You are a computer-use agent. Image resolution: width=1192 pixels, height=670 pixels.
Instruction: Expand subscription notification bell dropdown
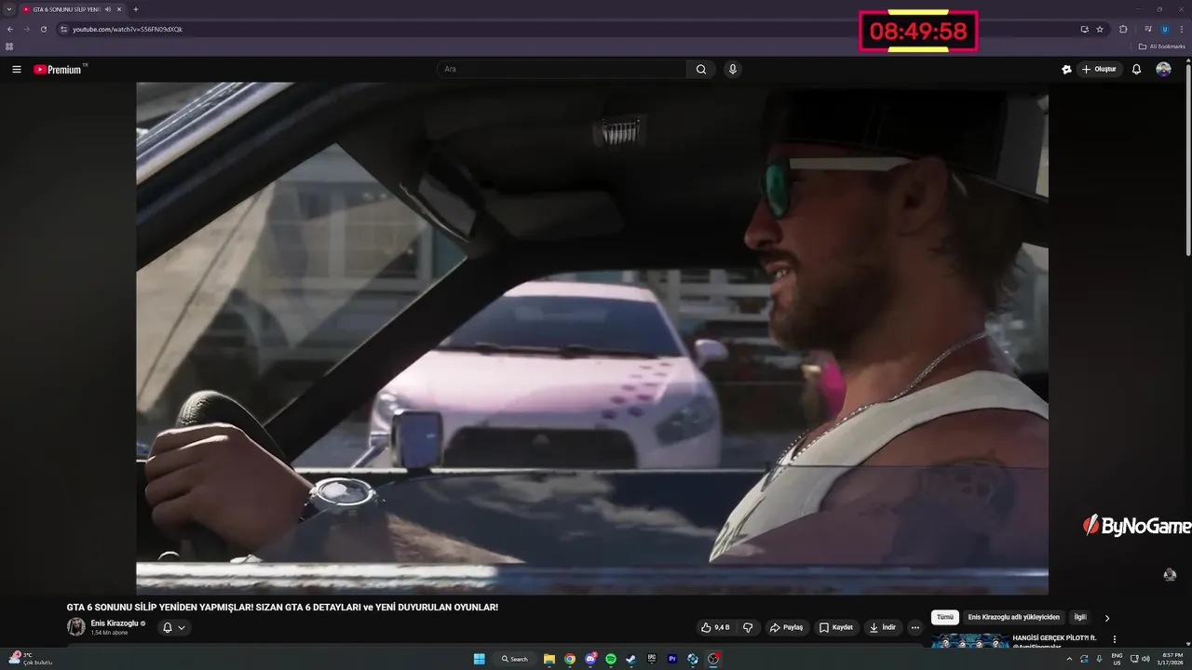pos(174,627)
